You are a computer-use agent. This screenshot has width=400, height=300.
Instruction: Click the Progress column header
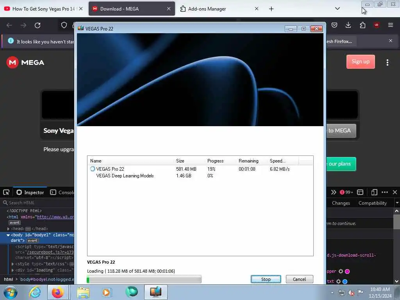pyautogui.click(x=221, y=161)
